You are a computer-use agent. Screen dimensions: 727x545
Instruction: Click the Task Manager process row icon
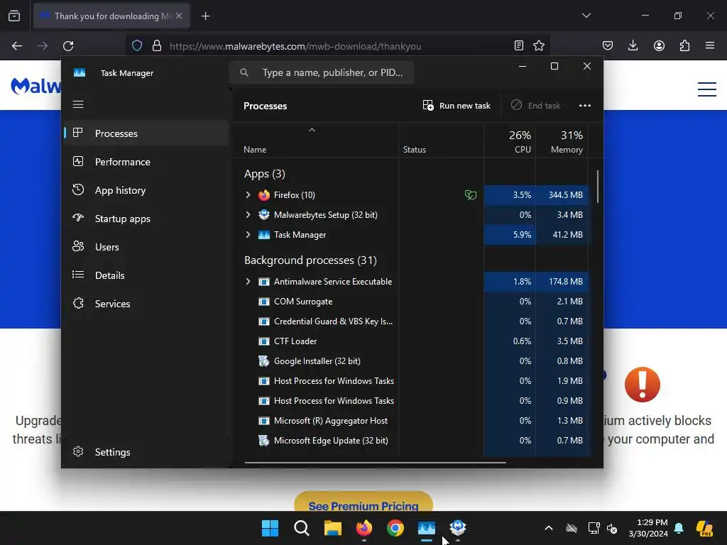click(x=264, y=235)
